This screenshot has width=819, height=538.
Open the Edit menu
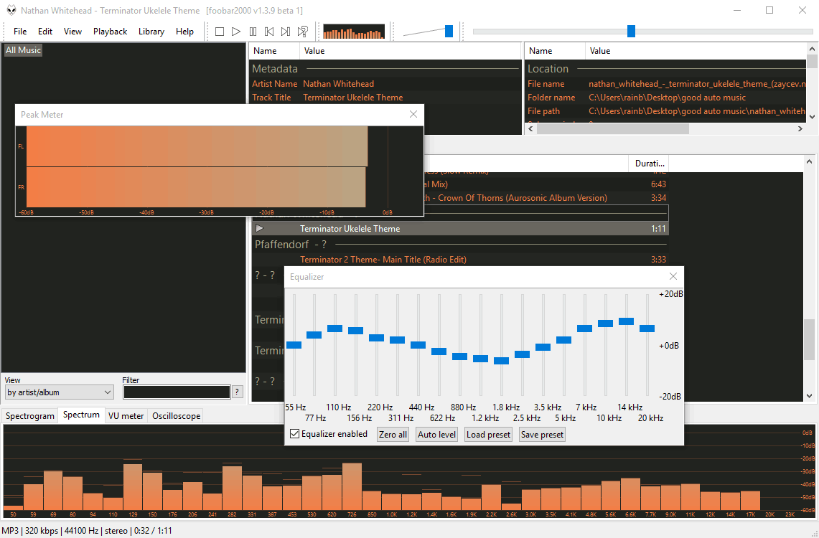(45, 32)
